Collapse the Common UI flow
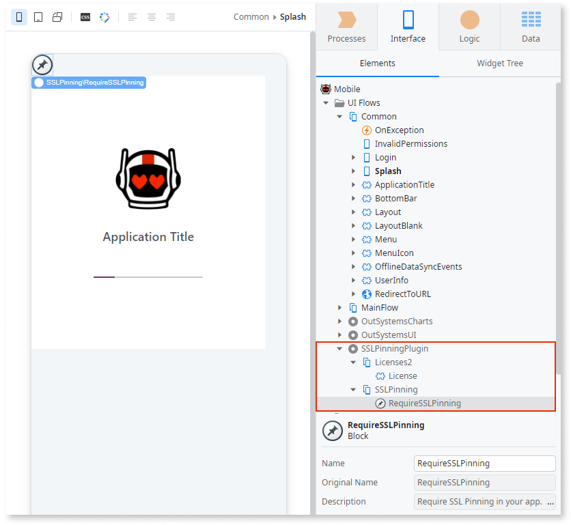The width and height of the screenshot is (571, 525). [339, 116]
